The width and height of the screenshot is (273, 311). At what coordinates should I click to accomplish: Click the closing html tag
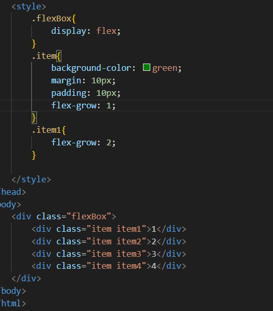[13, 304]
